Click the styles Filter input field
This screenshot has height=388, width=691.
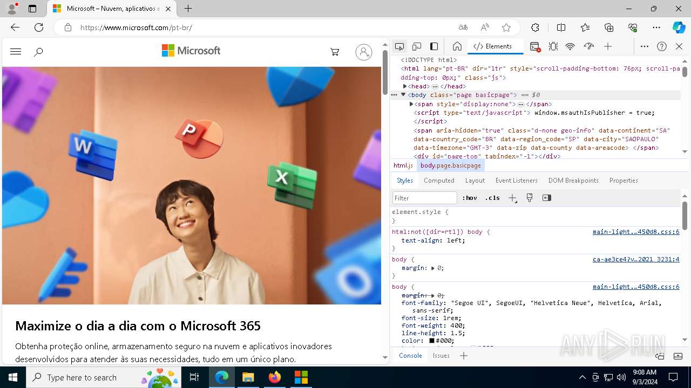click(x=425, y=198)
